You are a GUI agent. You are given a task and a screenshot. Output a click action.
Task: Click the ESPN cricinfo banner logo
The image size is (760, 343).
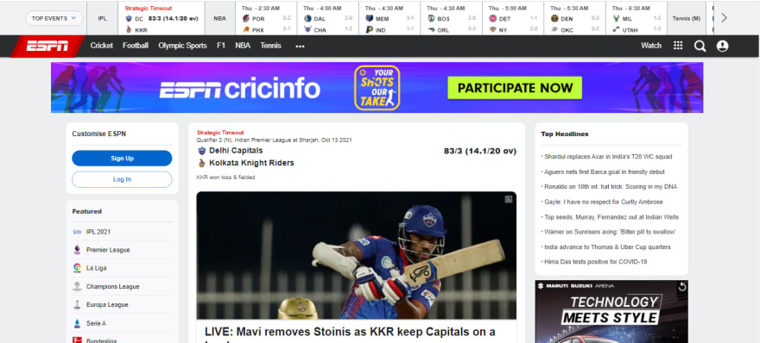240,89
